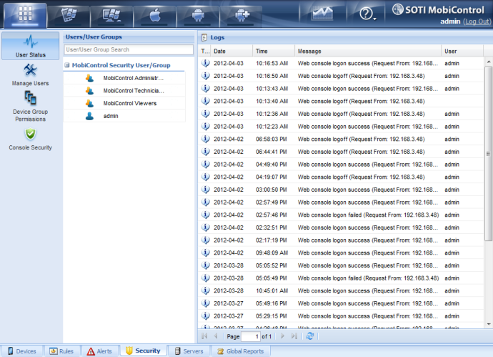493x357 pixels.
Task: Click info icon of 10:13:40 AM log
Action: (205, 101)
